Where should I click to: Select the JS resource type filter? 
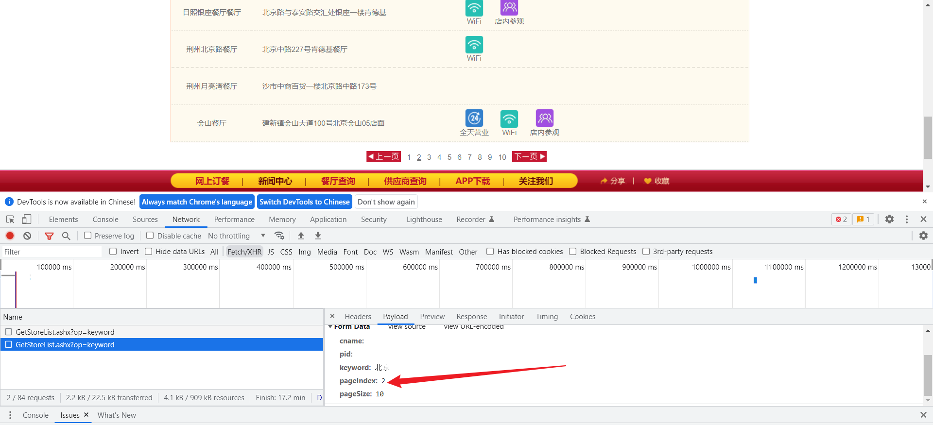[271, 252]
